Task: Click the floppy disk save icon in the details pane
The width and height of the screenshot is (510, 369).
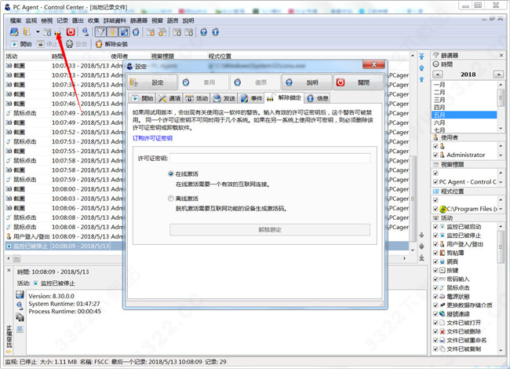Action: (x=20, y=295)
